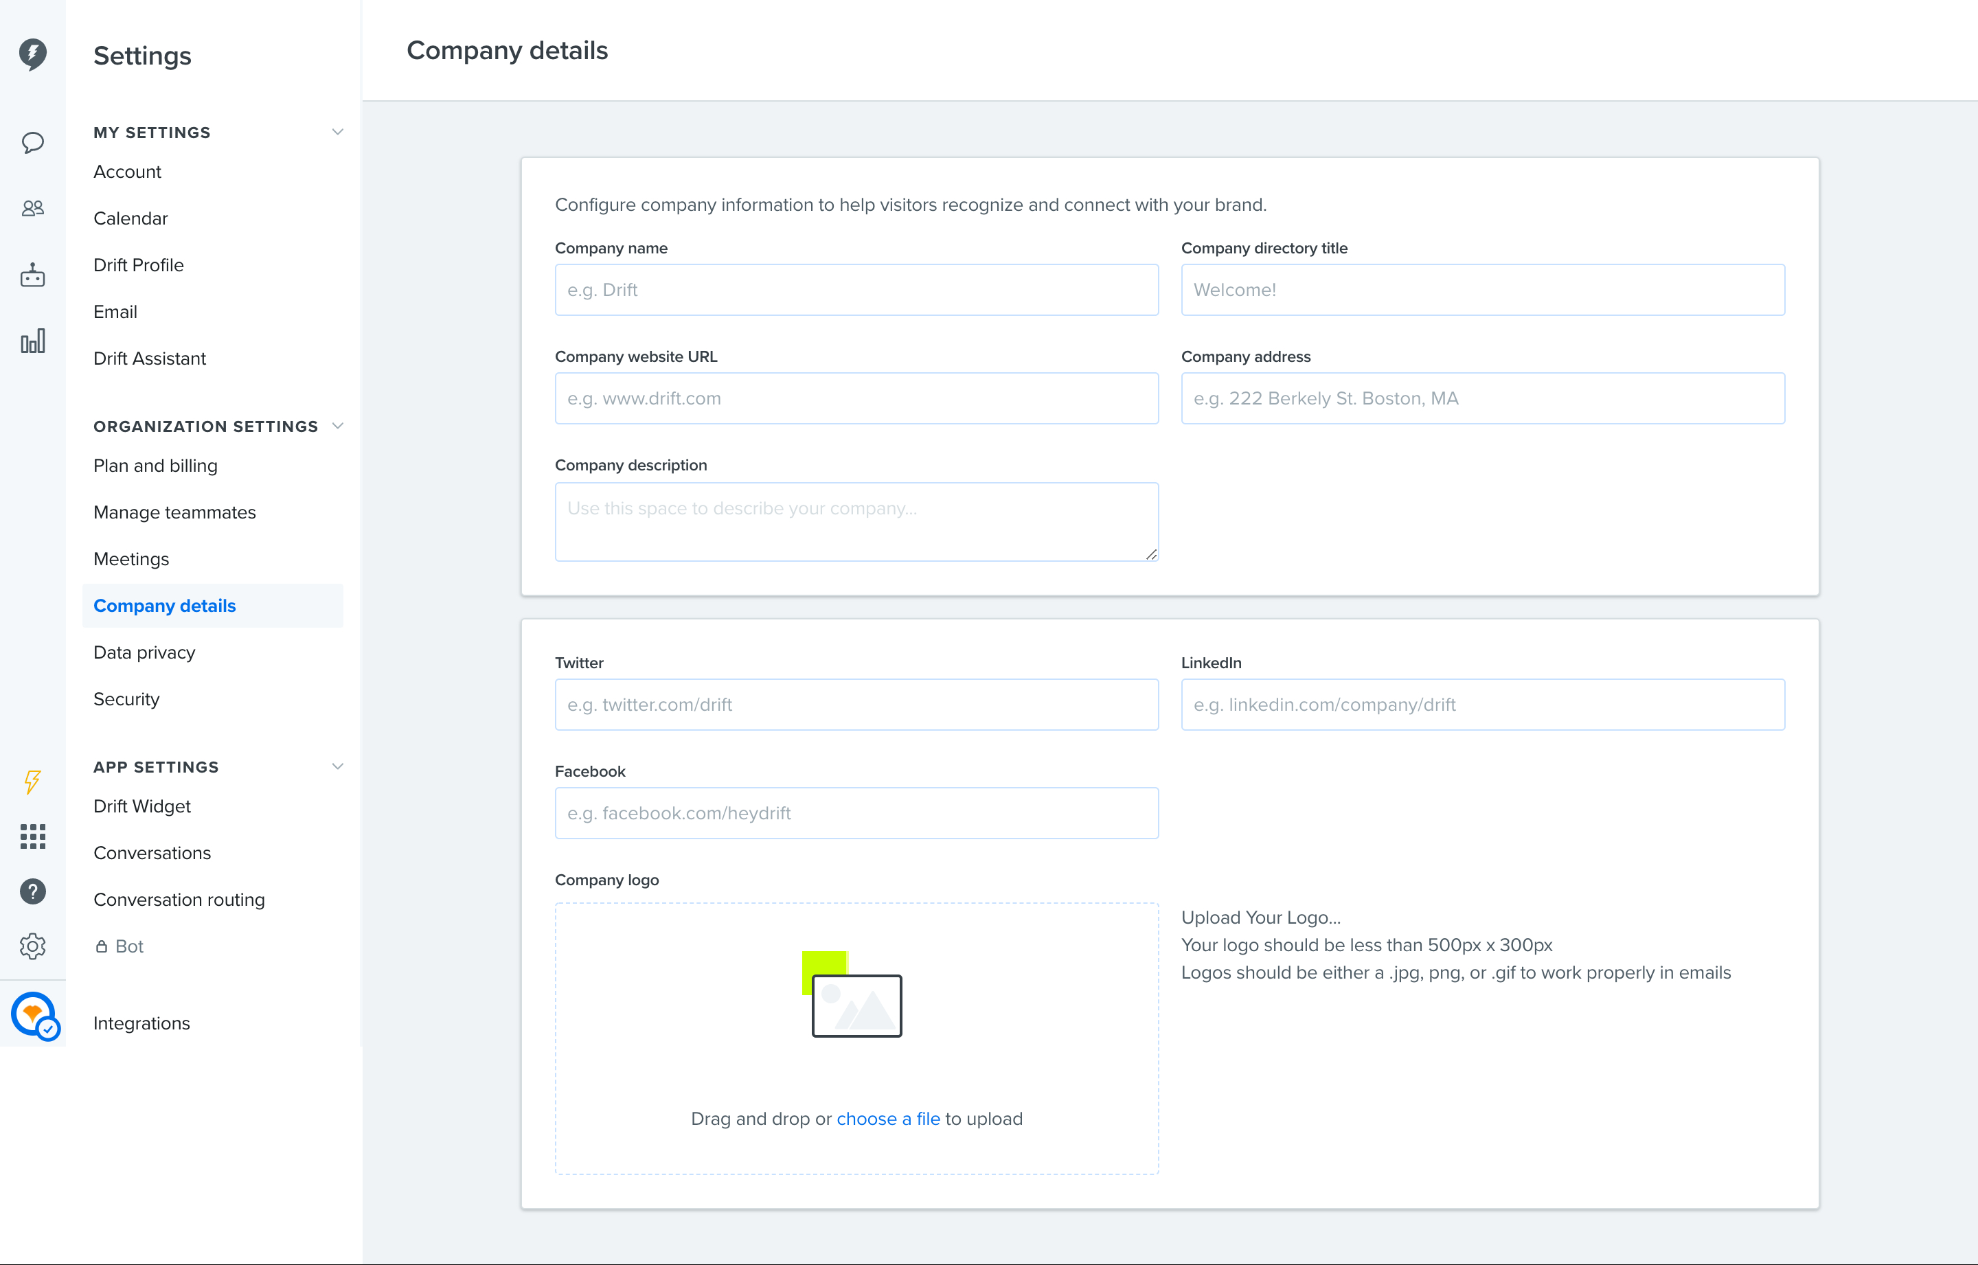This screenshot has width=1978, height=1265.
Task: Click the 'Upload Your Logo...' text
Action: [1261, 918]
